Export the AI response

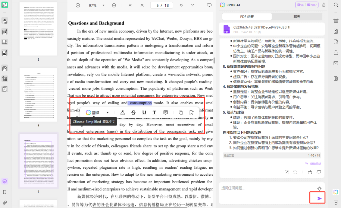tap(286, 172)
